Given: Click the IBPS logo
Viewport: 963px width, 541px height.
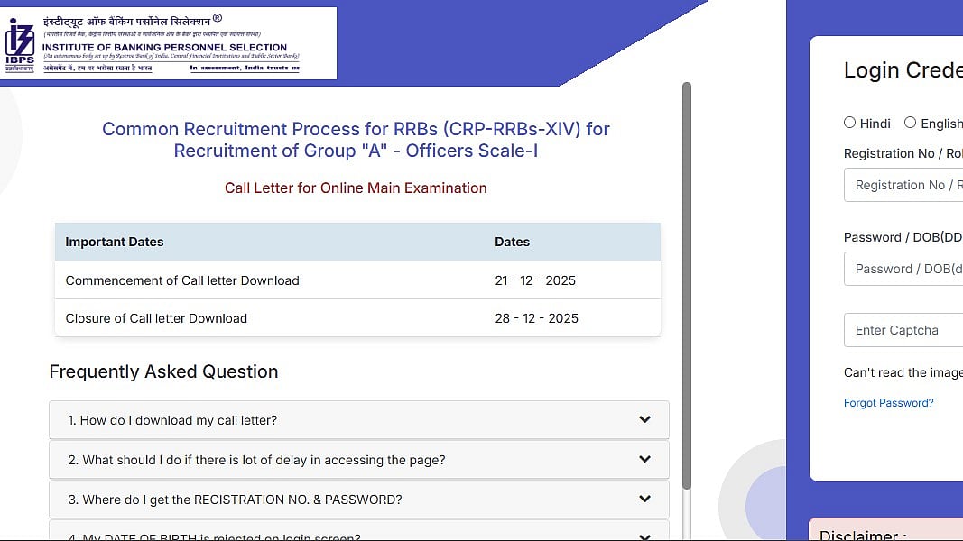Looking at the screenshot, I should (18, 41).
